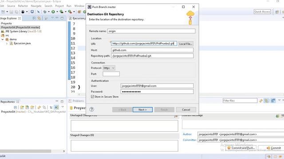This screenshot has width=284, height=159.
Task: Click the black circular profile toolbar icon
Action: click(x=23, y=12)
